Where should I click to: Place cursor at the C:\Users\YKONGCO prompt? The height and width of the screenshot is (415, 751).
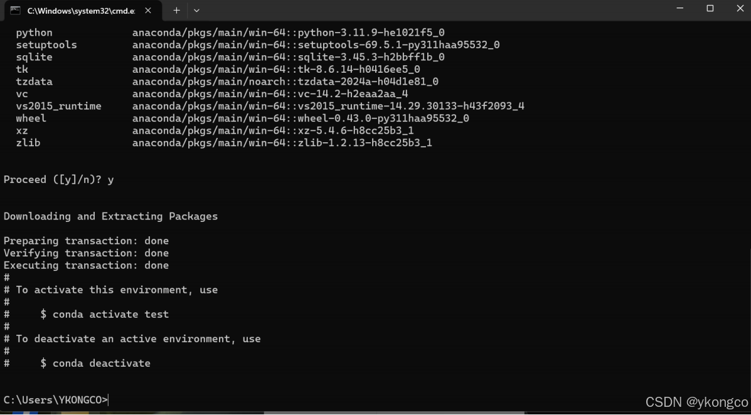[107, 399]
